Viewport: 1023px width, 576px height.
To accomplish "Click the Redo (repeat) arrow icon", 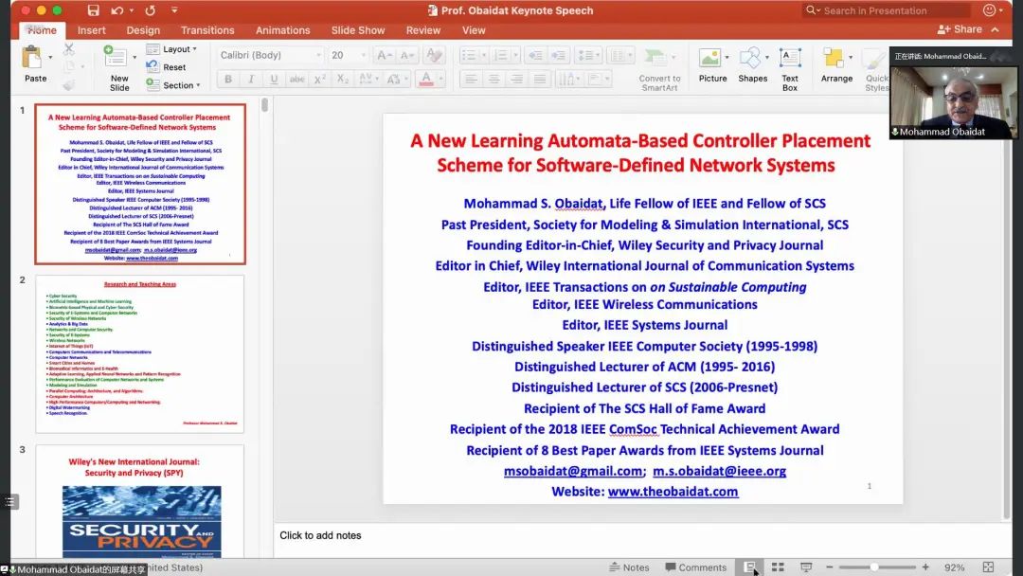I will pos(150,10).
